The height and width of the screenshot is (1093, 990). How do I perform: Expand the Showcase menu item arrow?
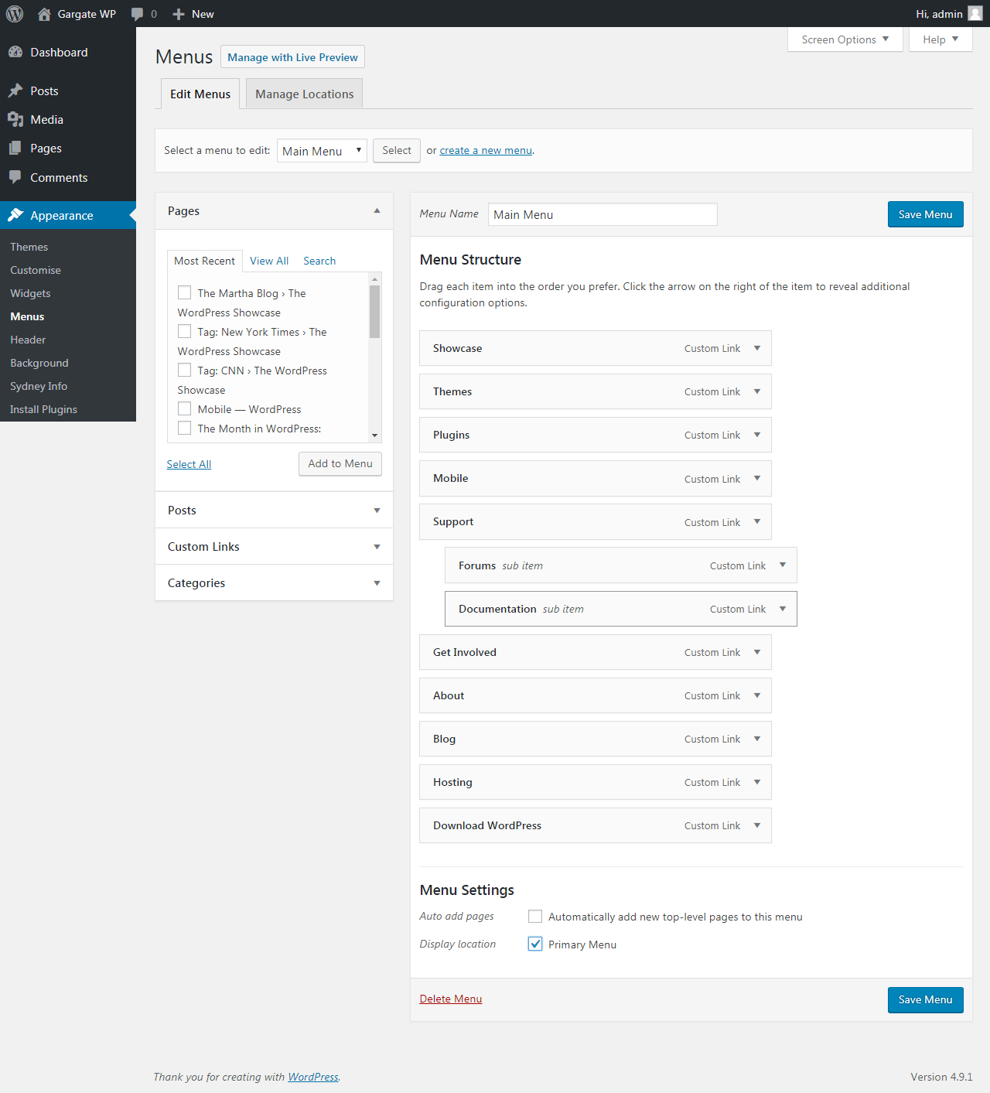click(x=757, y=348)
